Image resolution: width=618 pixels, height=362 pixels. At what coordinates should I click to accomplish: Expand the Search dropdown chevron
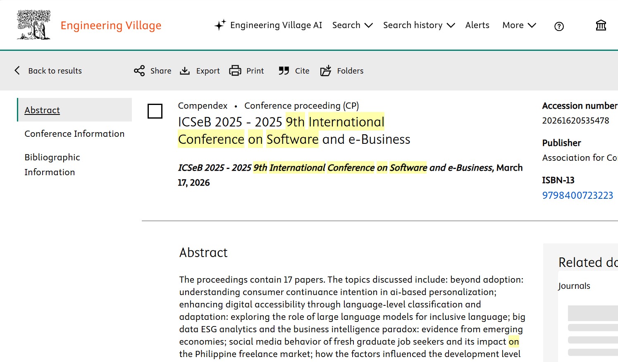[369, 26]
